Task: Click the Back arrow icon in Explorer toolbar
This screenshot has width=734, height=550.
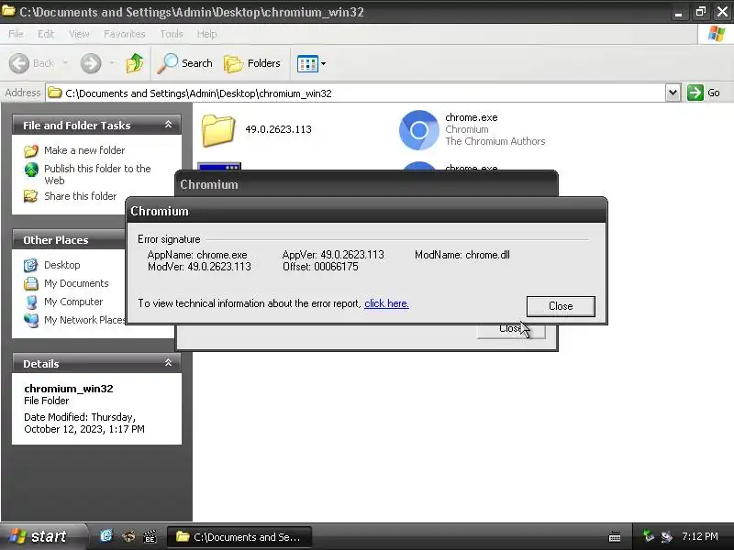Action: pos(19,63)
